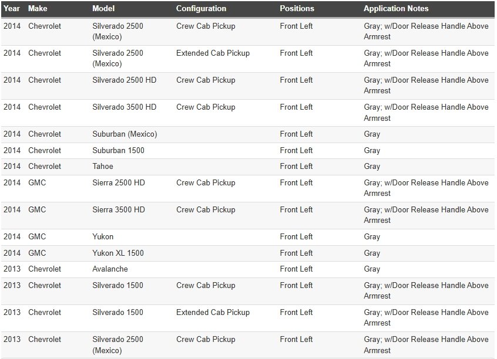Click the Sierra 2500 HD model cell
The image size is (497, 359).
(119, 183)
